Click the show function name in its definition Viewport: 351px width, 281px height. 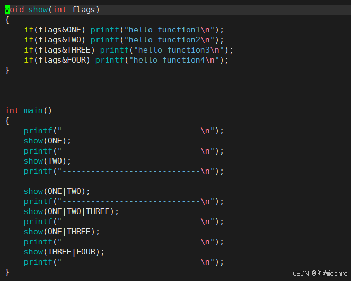[38, 10]
